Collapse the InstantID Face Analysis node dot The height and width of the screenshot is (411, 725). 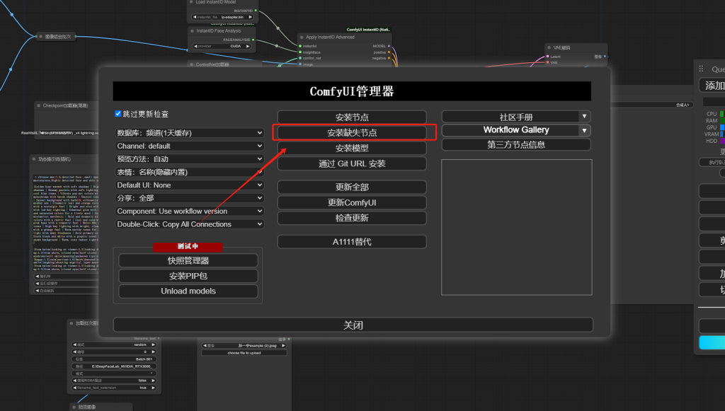point(192,31)
